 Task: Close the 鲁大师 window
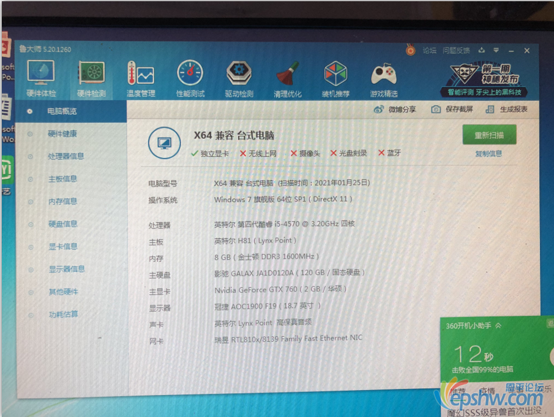point(527,51)
